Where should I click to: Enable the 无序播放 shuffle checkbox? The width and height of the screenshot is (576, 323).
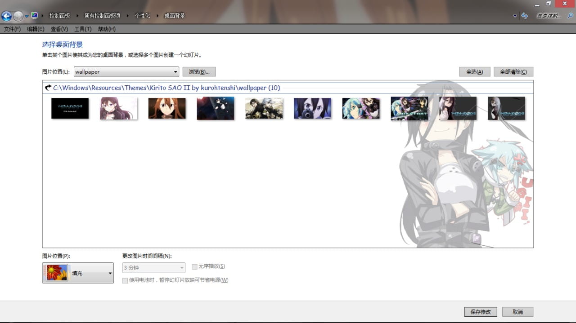click(194, 266)
